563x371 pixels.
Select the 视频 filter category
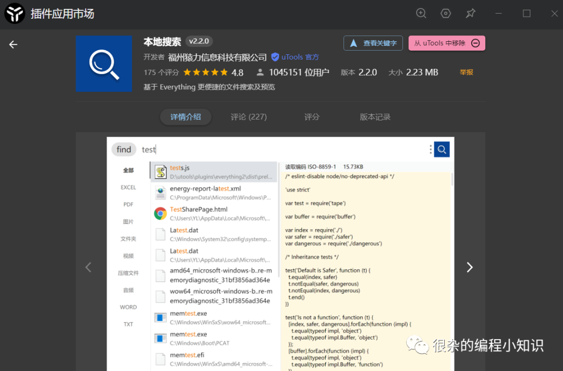128,256
